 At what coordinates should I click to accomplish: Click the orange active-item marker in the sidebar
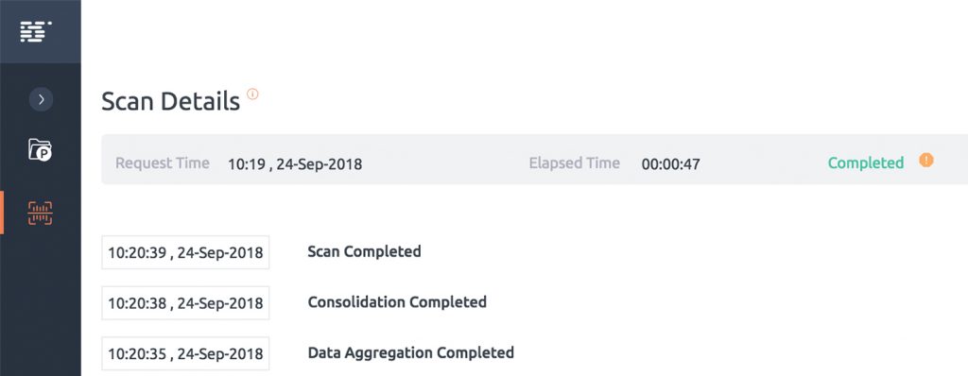click(2, 213)
